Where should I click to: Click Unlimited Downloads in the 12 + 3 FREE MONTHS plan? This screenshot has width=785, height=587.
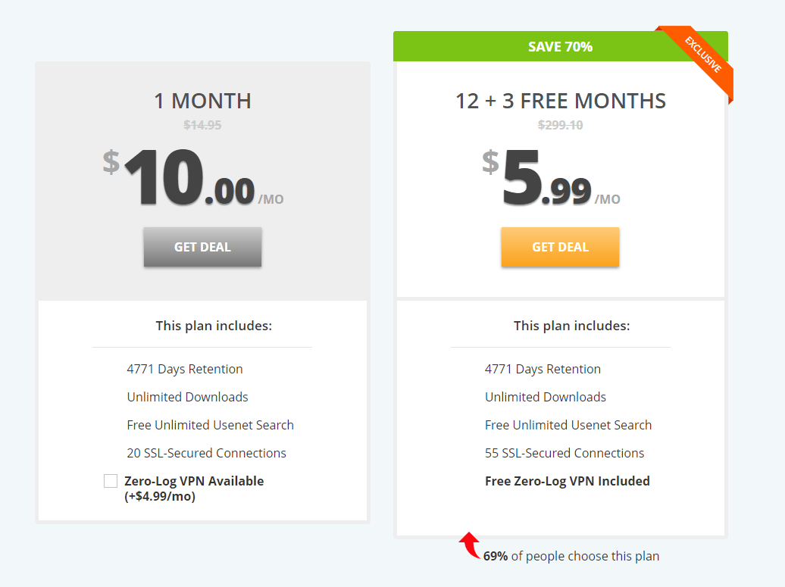546,397
